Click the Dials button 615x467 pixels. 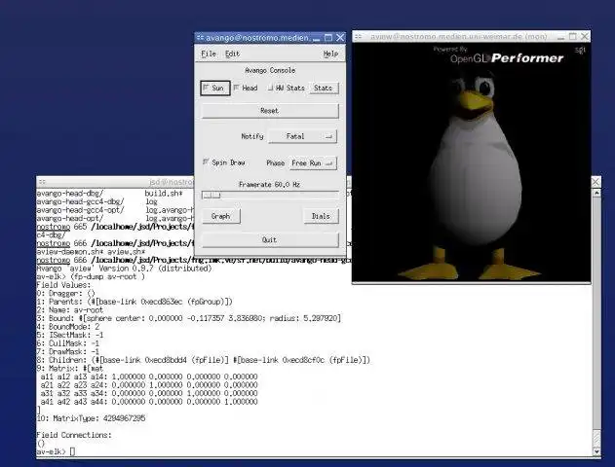coord(321,216)
